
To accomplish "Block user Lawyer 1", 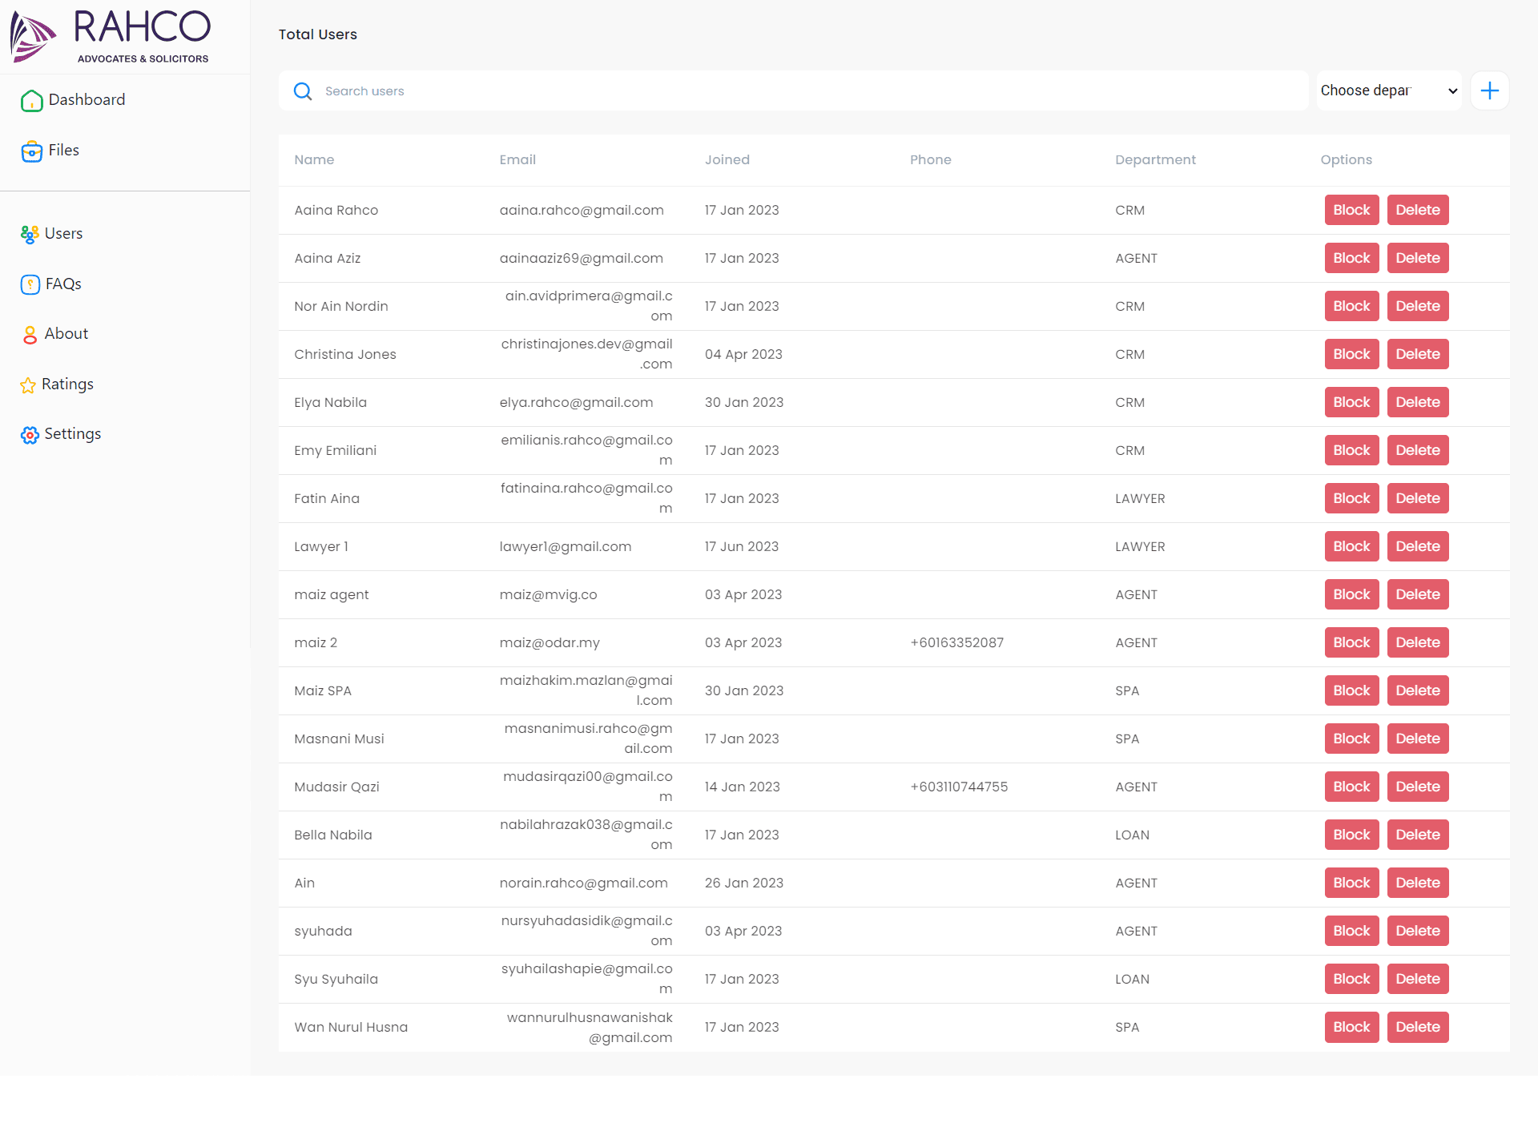I will (x=1351, y=546).
